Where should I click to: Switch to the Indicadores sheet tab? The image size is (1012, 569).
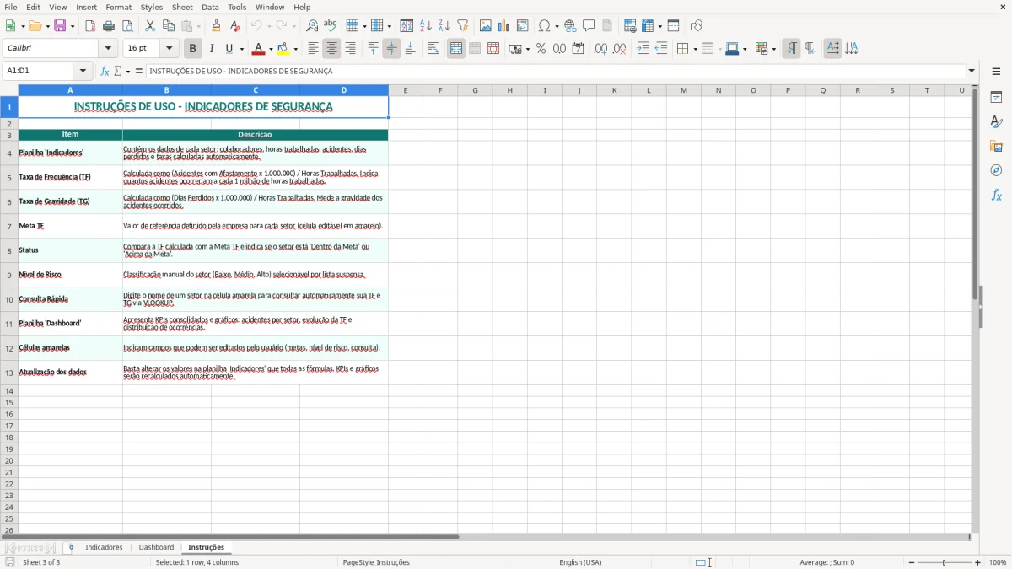coord(104,548)
